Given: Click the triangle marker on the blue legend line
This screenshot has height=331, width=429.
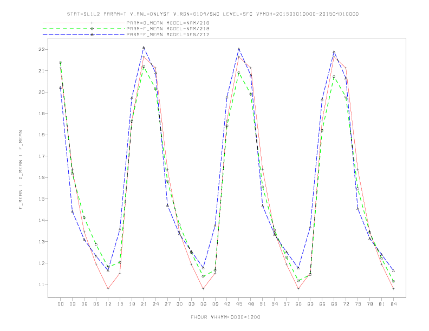Looking at the screenshot, I should pos(92,35).
